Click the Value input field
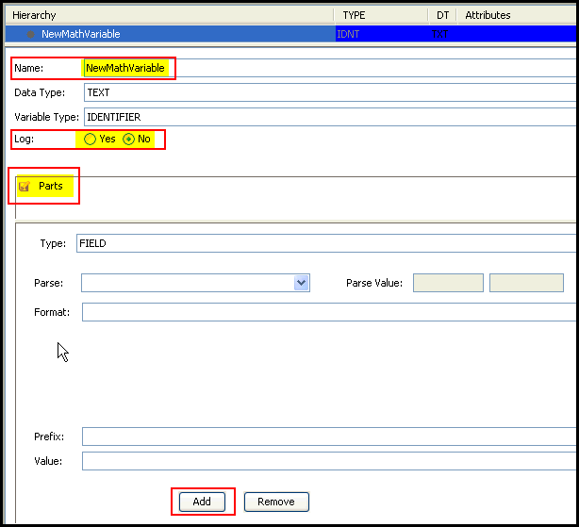 click(x=329, y=461)
